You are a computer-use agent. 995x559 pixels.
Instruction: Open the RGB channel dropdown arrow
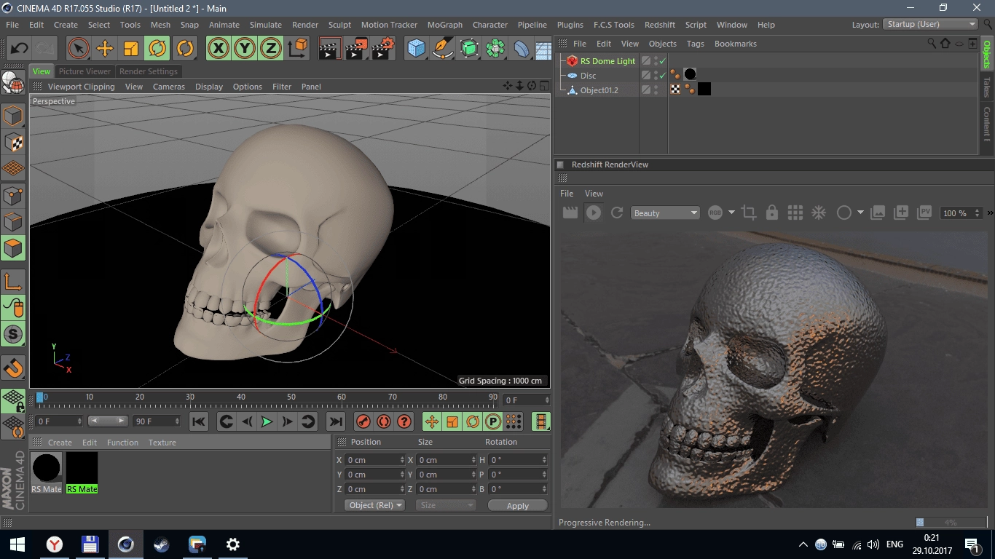tap(731, 213)
